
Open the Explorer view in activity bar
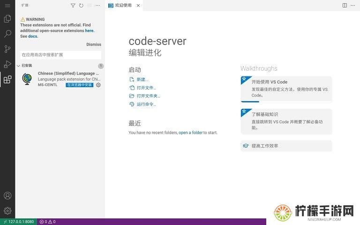click(7, 19)
